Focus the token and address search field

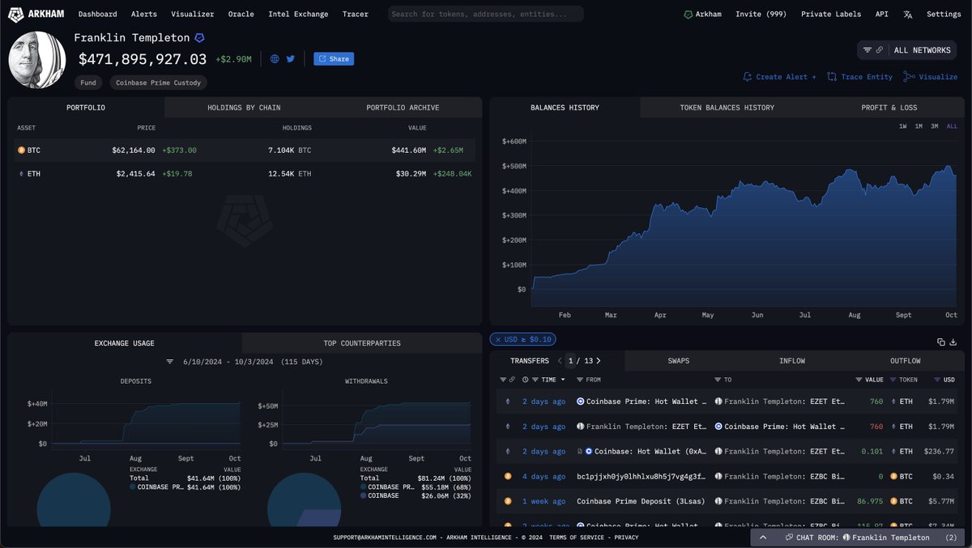click(x=486, y=14)
